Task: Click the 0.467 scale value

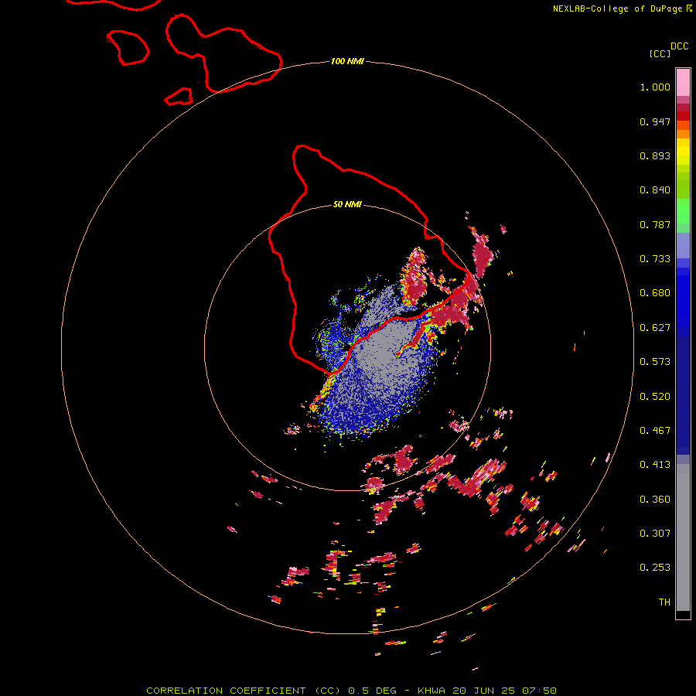Action: click(x=655, y=431)
